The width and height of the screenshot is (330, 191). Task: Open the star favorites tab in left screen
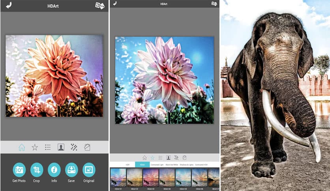35,147
